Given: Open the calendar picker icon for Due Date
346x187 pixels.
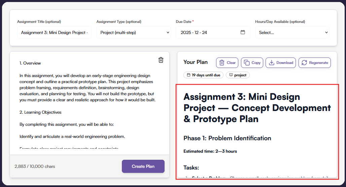Looking at the screenshot, I should pos(243,32).
